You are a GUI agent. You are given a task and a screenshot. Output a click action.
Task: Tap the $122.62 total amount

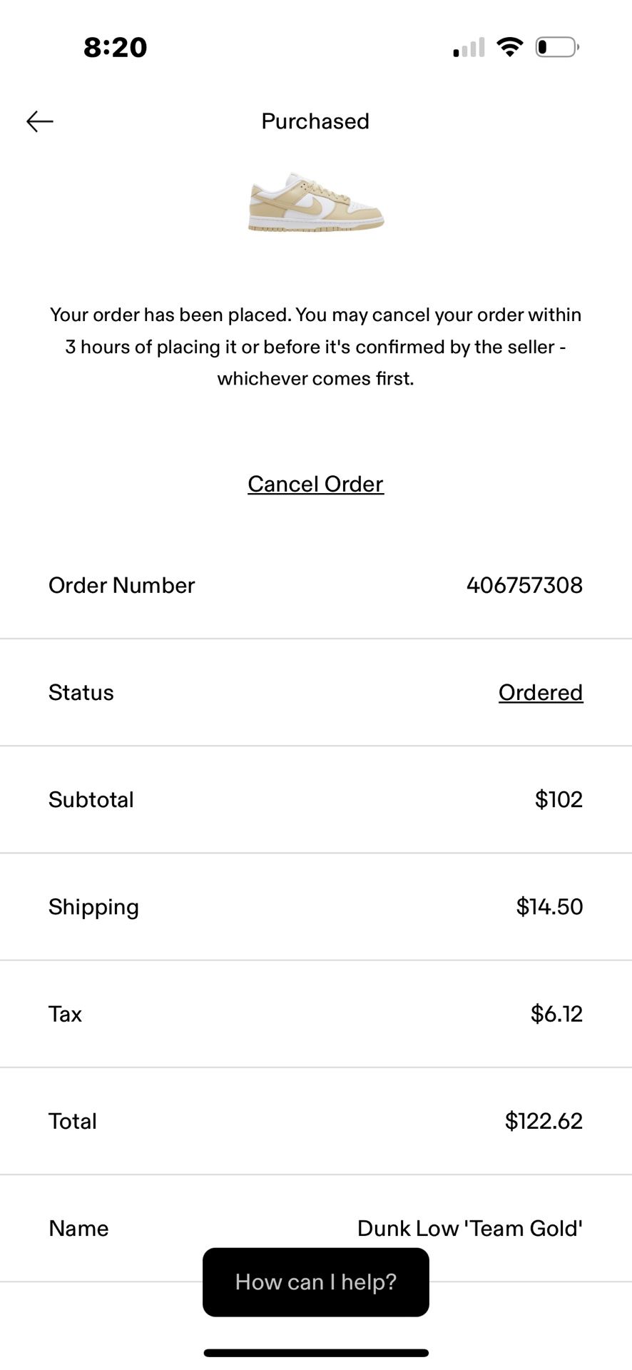[544, 1121]
